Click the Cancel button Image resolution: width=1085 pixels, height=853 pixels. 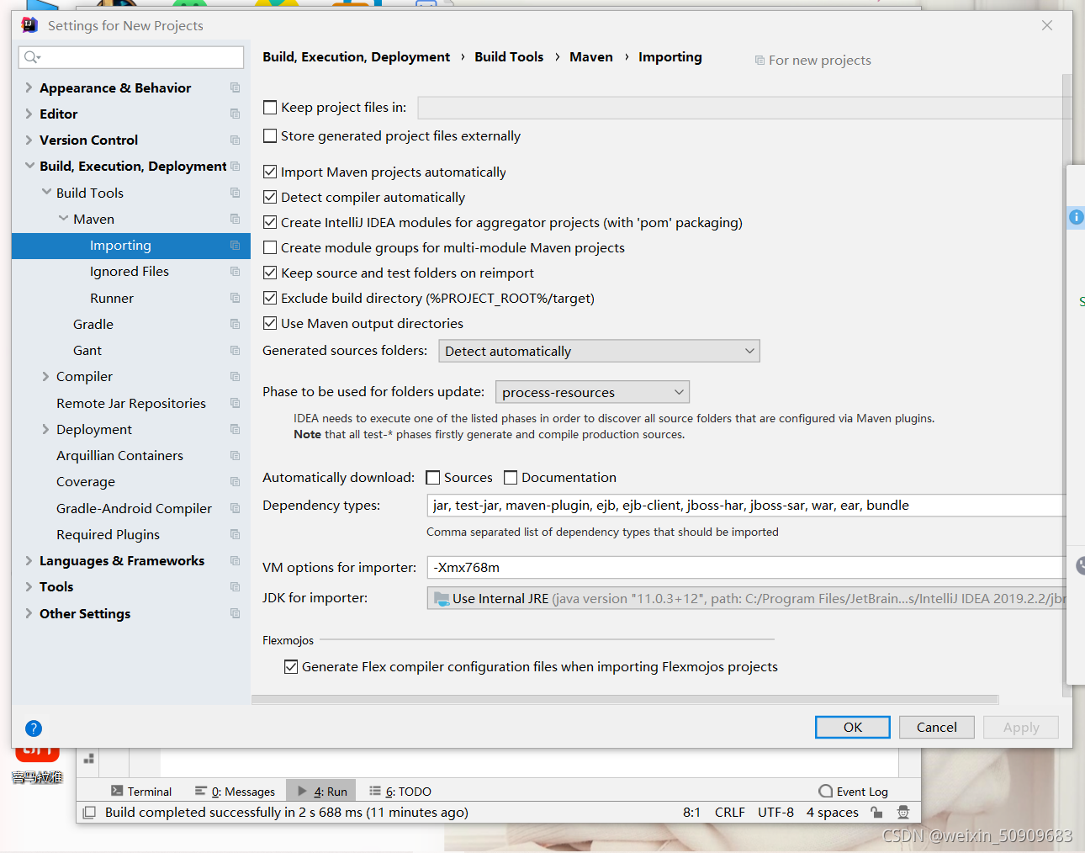937,727
